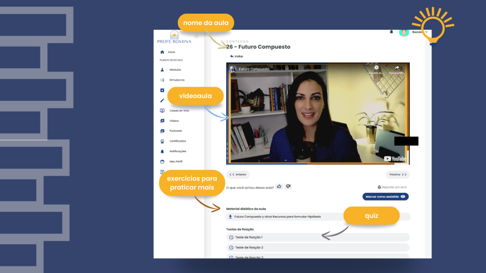The image size is (486, 273).
Task: Select Meu Perfil in the sidebar menu
Action: click(x=176, y=162)
